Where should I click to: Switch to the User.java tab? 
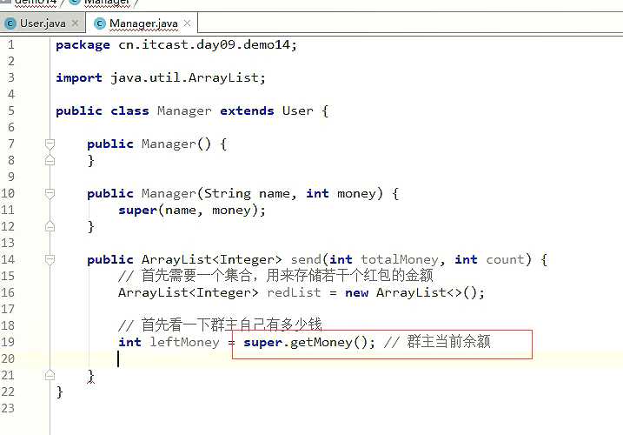point(42,23)
